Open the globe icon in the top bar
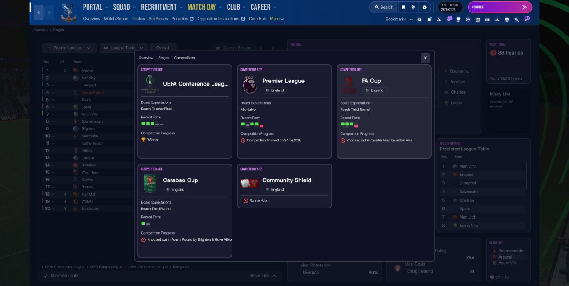This screenshot has width=569, height=286. point(413,7)
